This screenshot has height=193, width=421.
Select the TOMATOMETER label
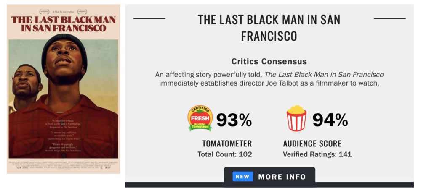[x=227, y=143]
